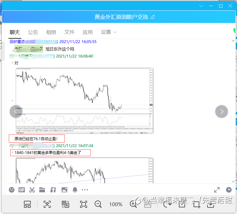Viewport: 237px width, 214px height.
Task: Fit image to window with frame icon
Action: [84, 204]
